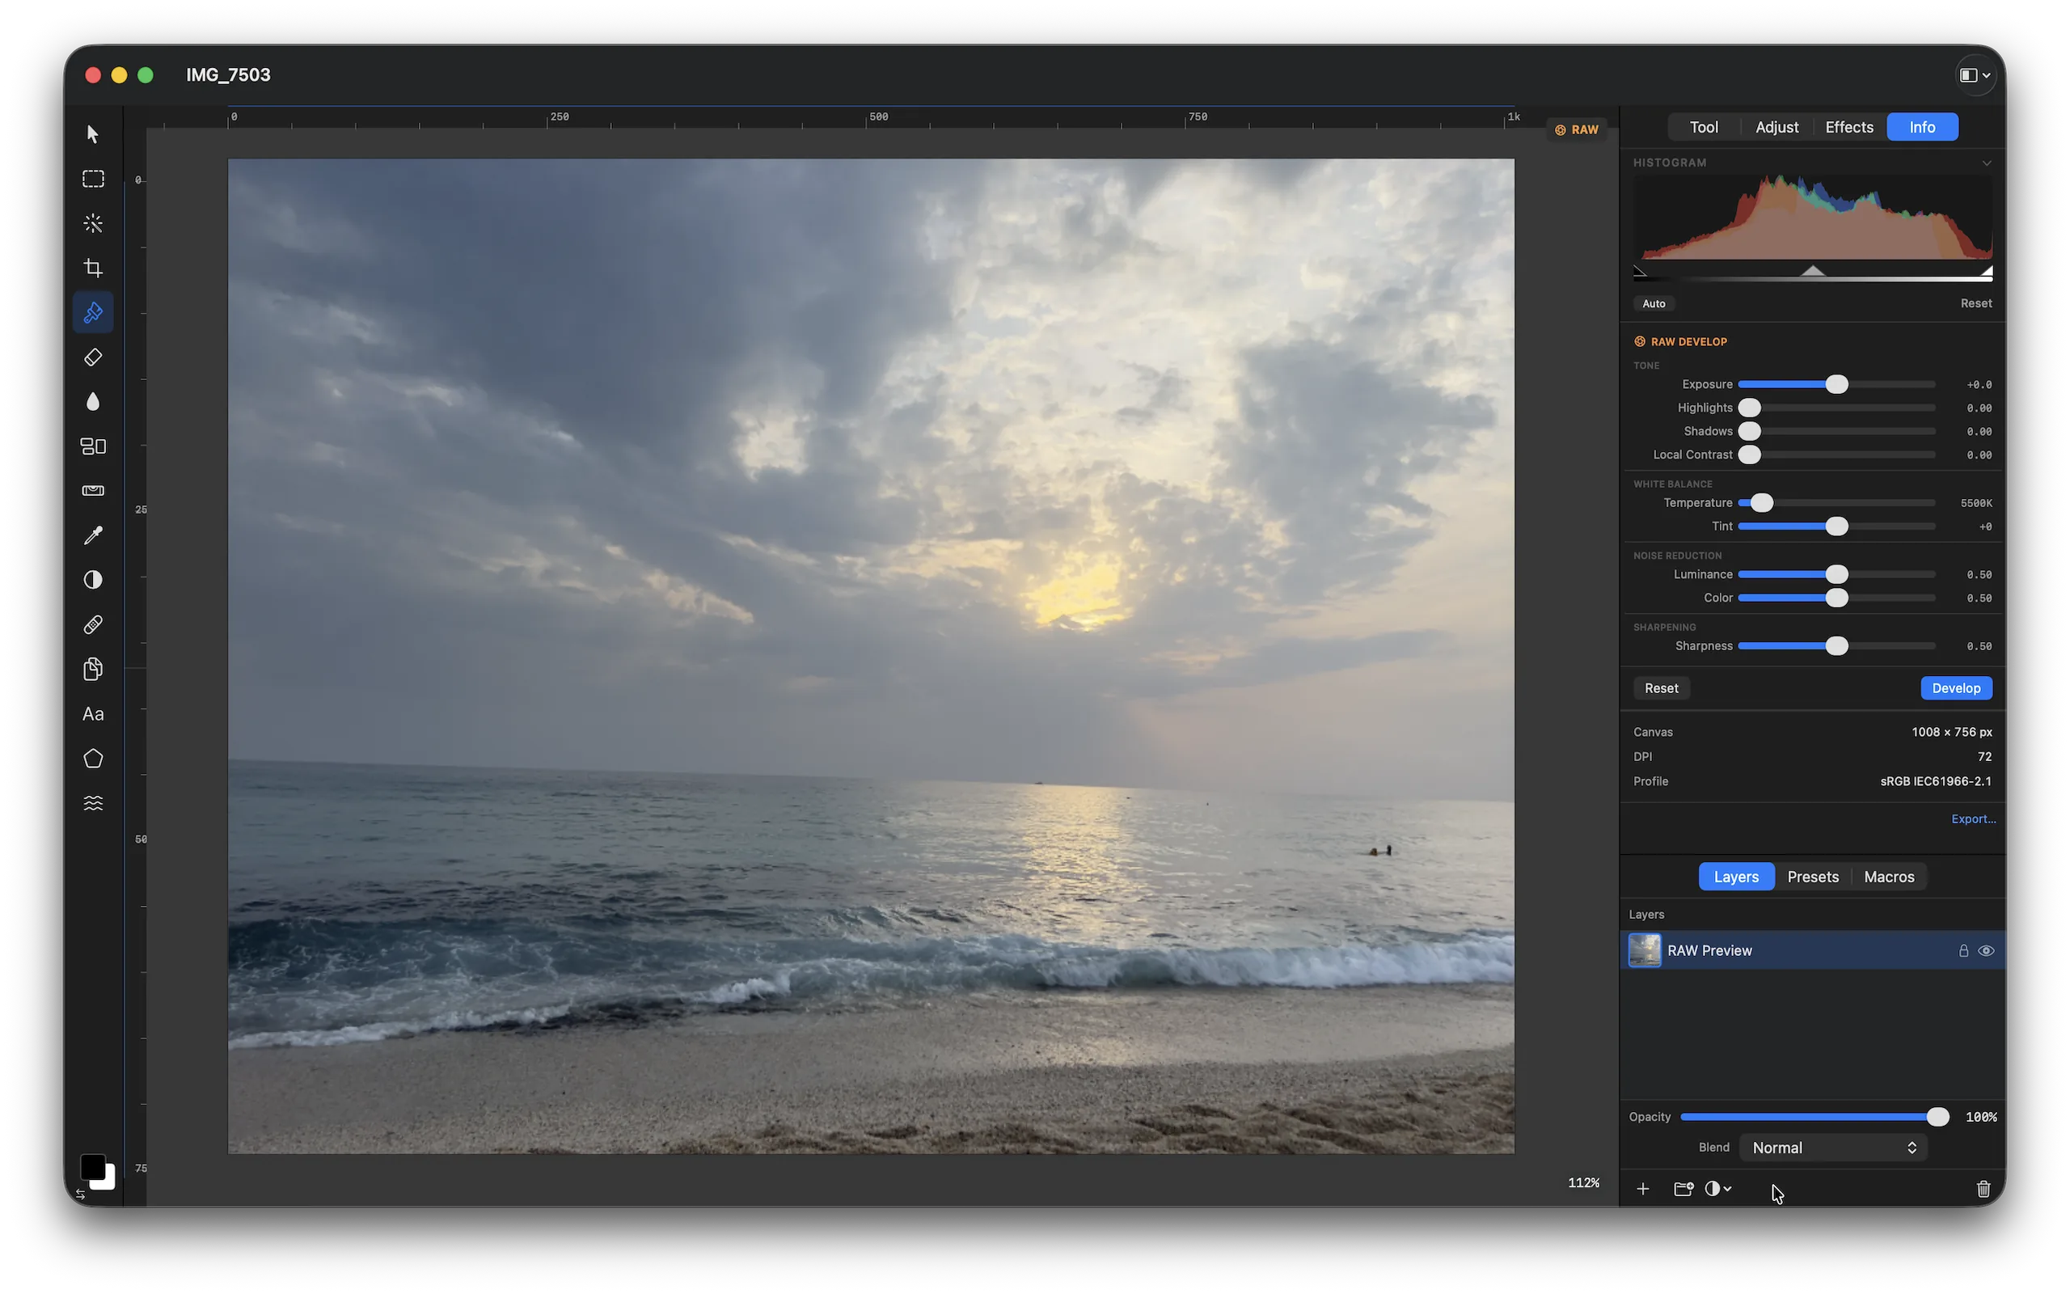Click the histogram white point marker

[1986, 271]
